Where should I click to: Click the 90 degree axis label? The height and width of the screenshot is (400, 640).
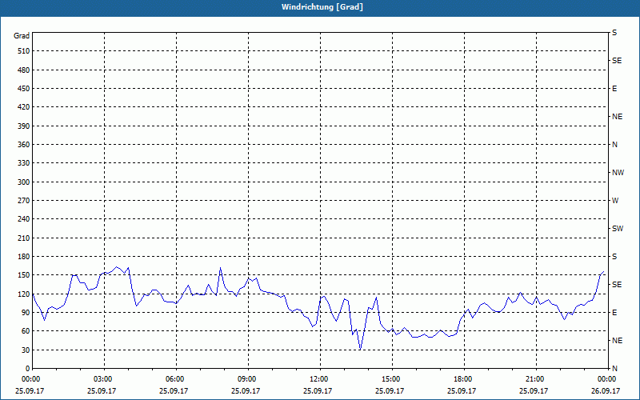click(26, 312)
